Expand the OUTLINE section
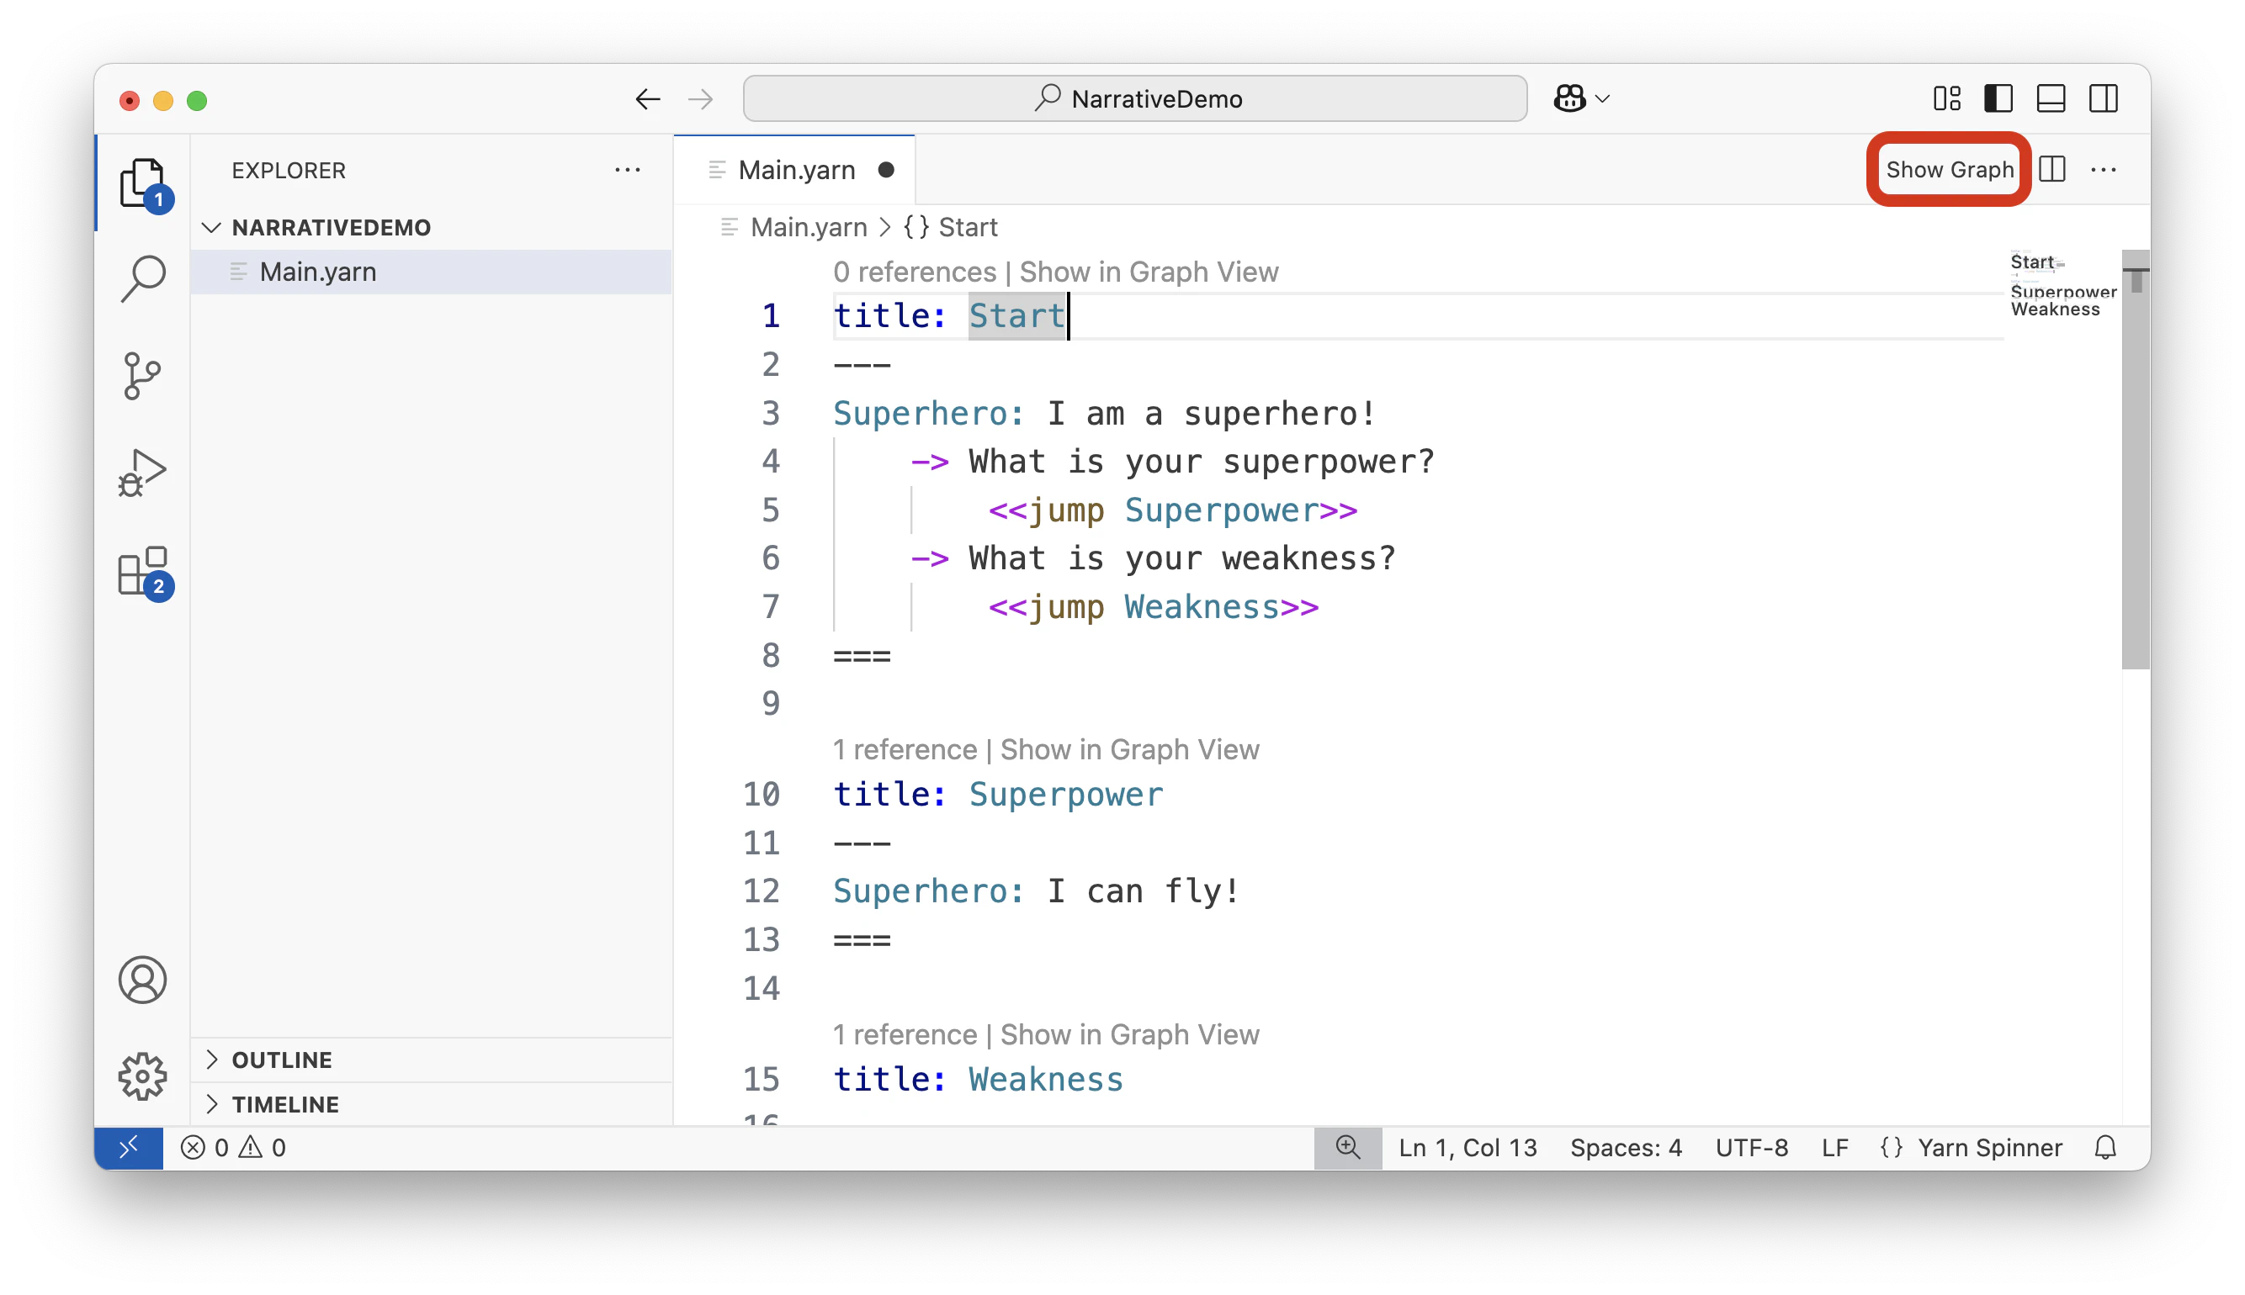This screenshot has height=1295, width=2245. coord(282,1060)
